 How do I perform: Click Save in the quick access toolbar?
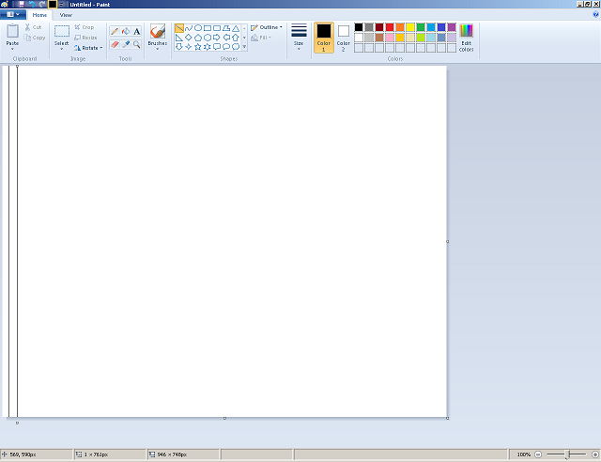pyautogui.click(x=22, y=4)
